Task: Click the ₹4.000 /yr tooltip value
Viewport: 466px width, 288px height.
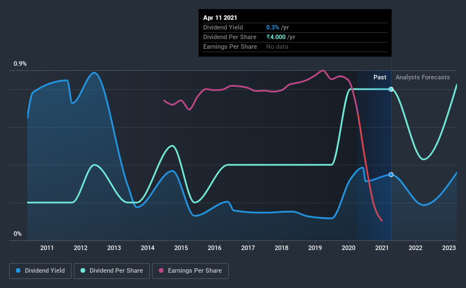Action: click(x=280, y=37)
